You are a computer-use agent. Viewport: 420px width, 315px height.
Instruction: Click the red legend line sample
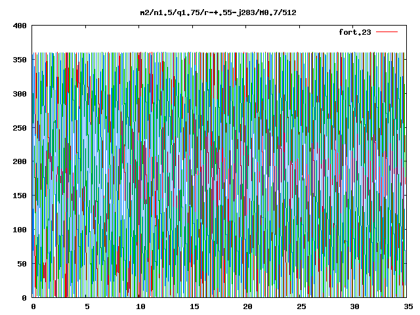[x=387, y=32]
